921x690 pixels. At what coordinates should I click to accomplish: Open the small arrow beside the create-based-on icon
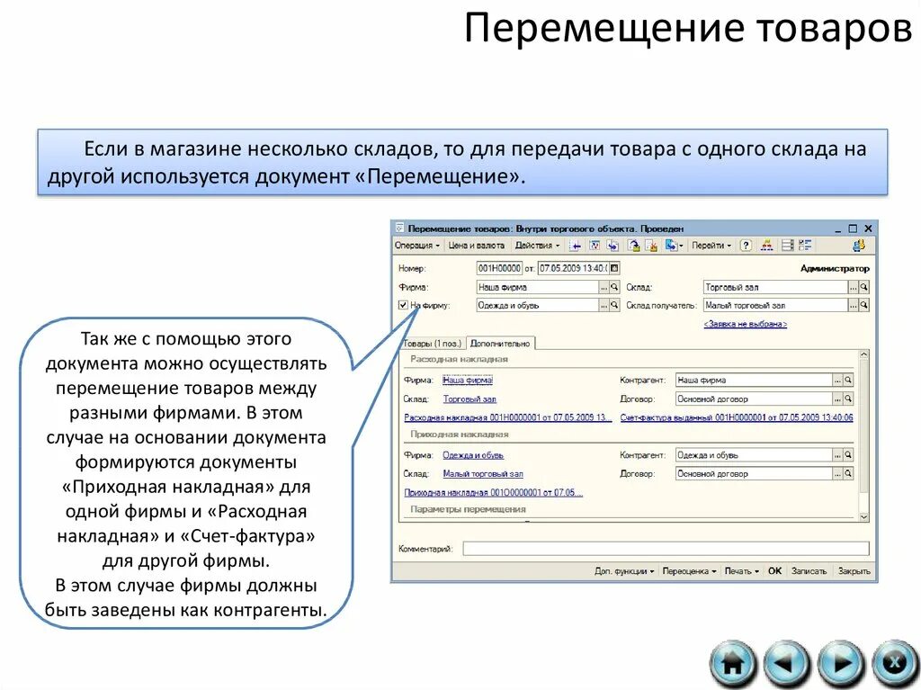[x=681, y=246]
